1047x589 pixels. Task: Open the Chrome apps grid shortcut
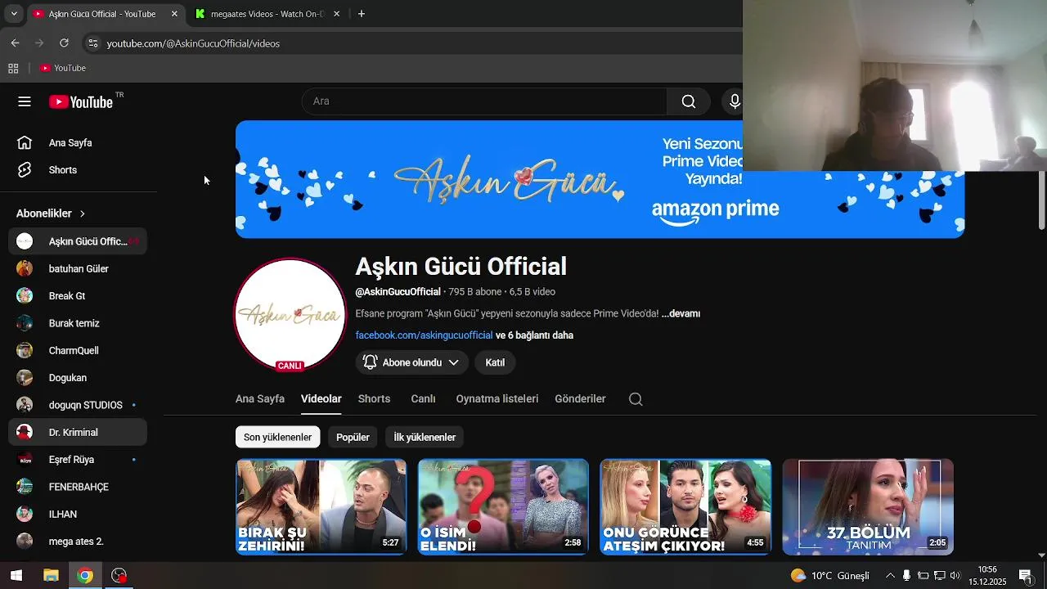(13, 68)
